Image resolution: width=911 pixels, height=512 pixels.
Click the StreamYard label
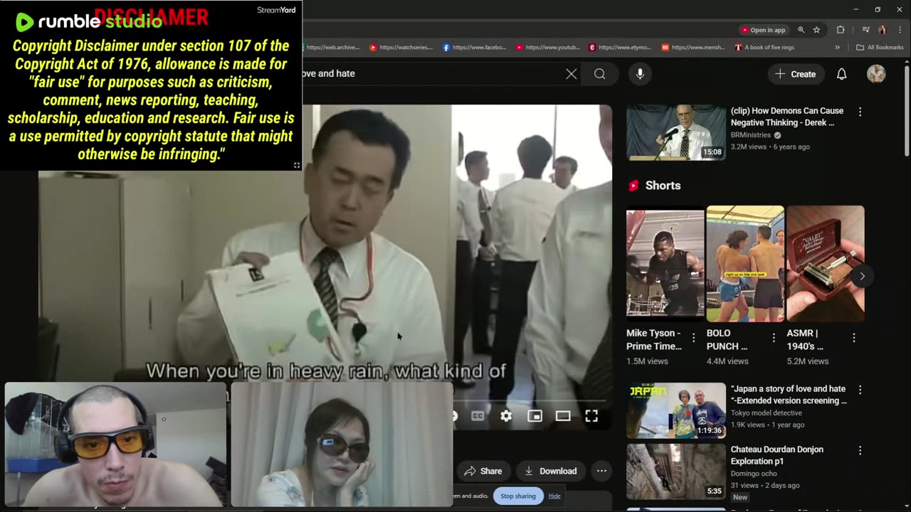(276, 10)
